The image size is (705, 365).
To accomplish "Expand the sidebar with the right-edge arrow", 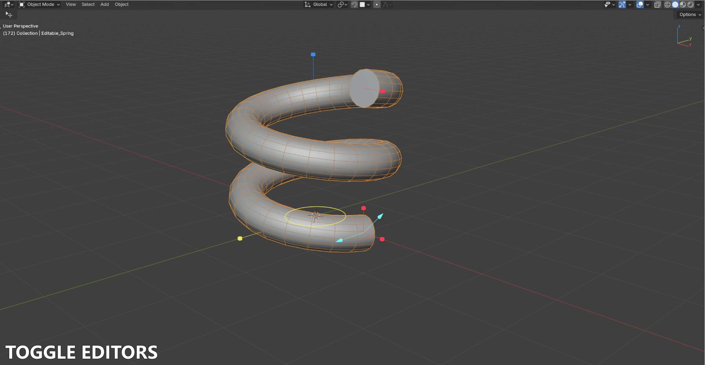I will (x=703, y=28).
